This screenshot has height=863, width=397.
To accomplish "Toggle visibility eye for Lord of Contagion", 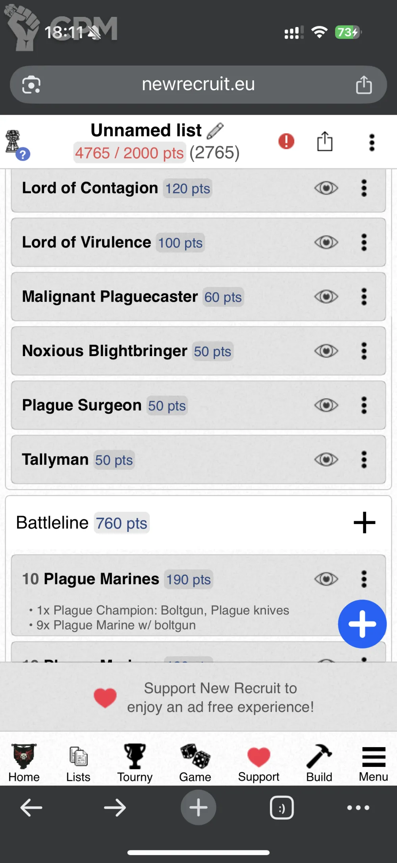I will [x=326, y=188].
